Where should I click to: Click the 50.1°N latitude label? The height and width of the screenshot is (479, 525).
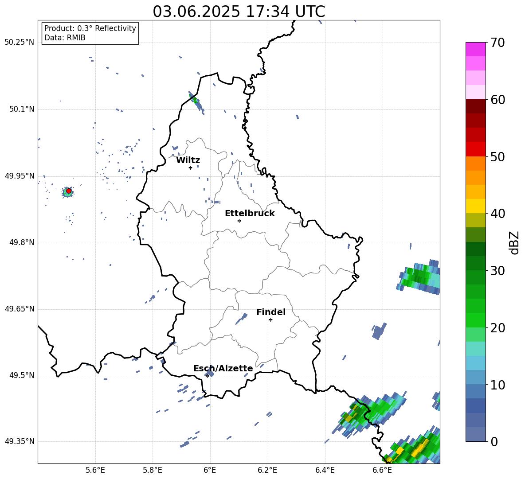coord(22,109)
